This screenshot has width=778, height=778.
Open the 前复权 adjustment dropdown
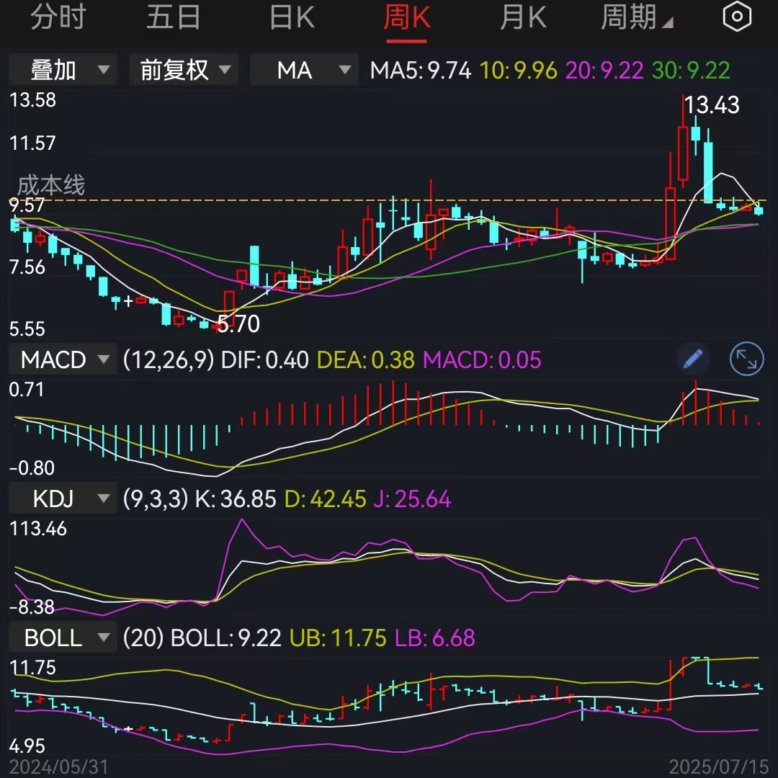[x=184, y=70]
